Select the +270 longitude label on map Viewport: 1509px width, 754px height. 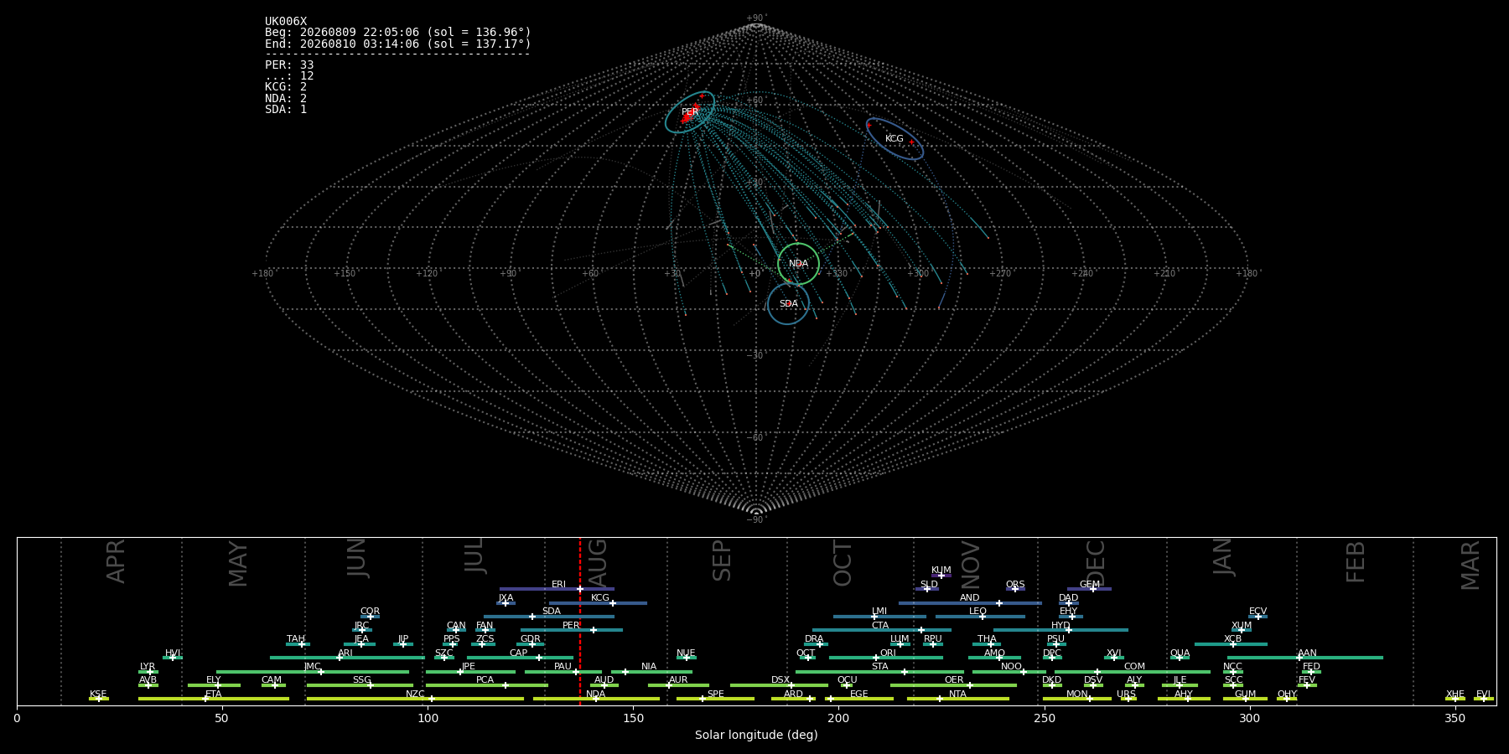[999, 273]
